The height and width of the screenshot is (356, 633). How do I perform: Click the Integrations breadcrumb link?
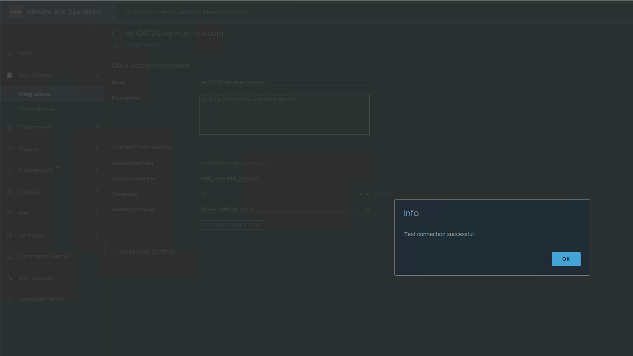(142, 45)
